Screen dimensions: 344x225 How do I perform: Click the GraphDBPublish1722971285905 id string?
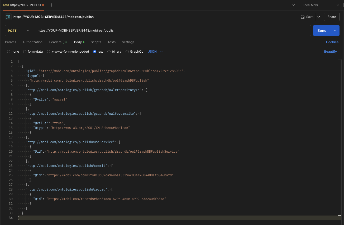click(111, 71)
